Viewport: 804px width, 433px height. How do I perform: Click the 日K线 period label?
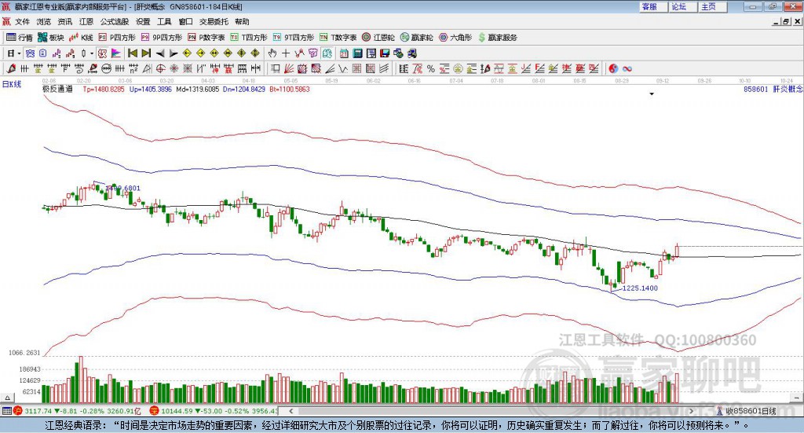tap(12, 84)
